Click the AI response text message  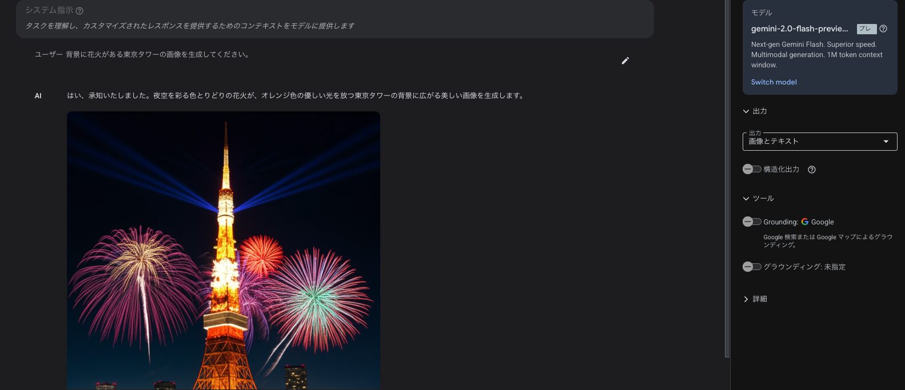[x=296, y=96]
